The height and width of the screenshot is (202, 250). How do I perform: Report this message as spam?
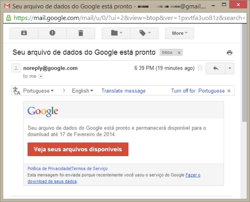point(52,33)
